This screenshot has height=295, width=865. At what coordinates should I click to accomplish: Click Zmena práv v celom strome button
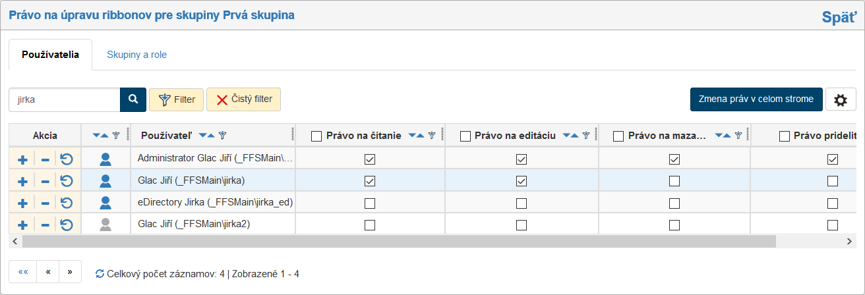coord(756,99)
